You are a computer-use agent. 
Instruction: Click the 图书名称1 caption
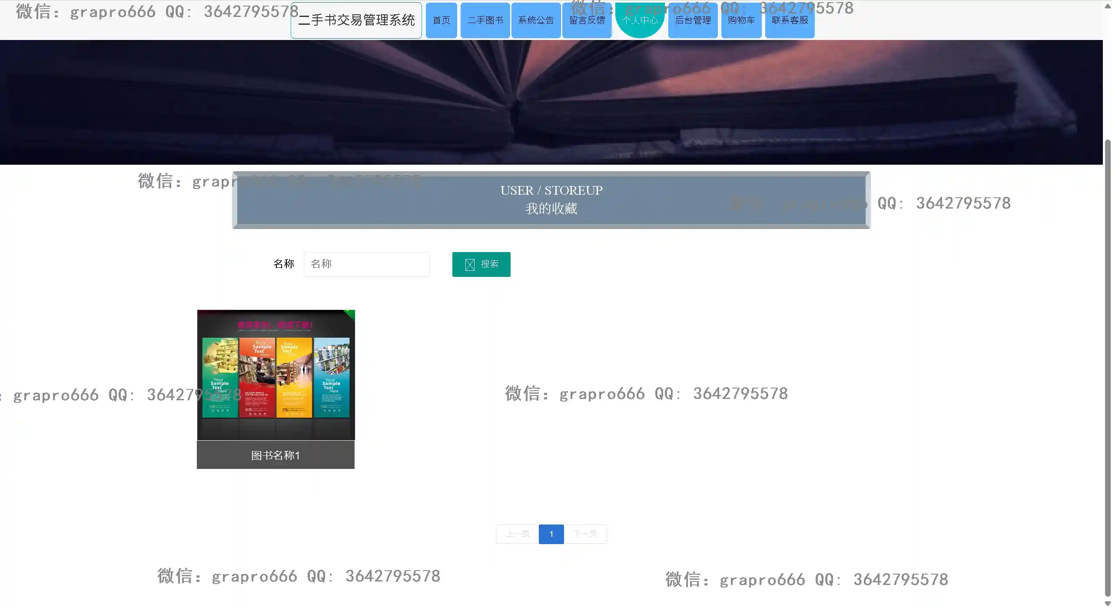(x=276, y=455)
